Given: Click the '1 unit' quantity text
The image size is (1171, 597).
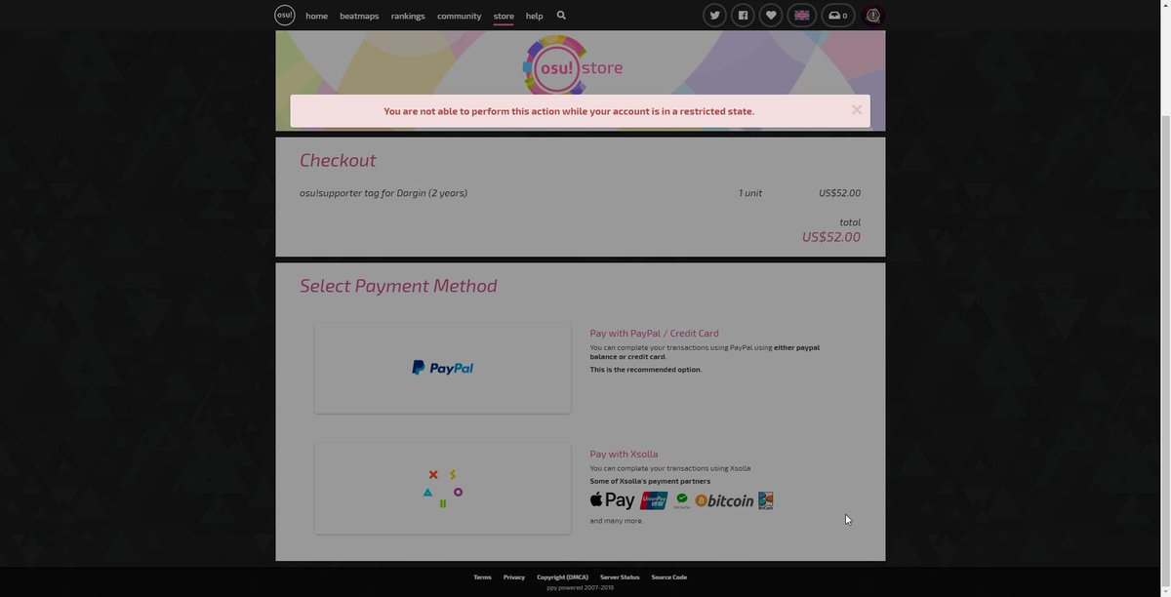Looking at the screenshot, I should [x=750, y=193].
